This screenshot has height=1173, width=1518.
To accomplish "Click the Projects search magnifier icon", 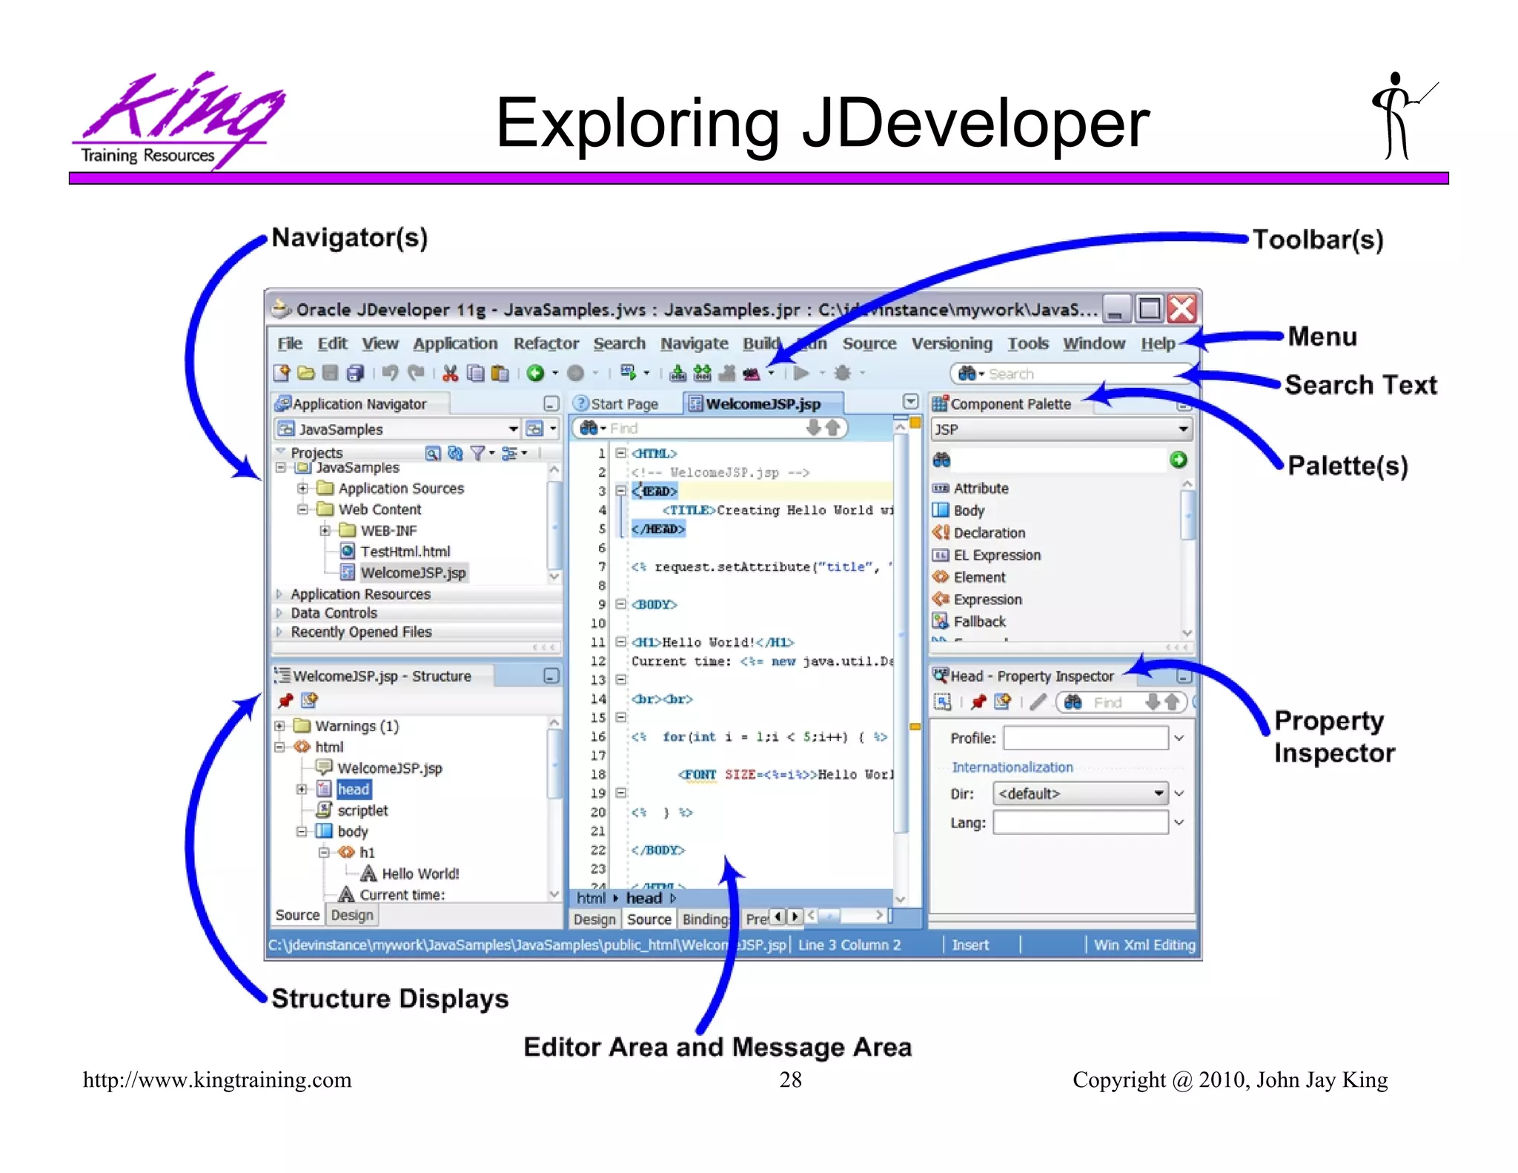I will tap(433, 453).
